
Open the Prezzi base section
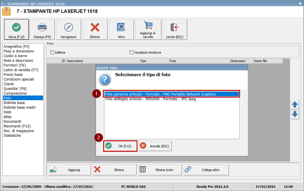click(x=13, y=75)
